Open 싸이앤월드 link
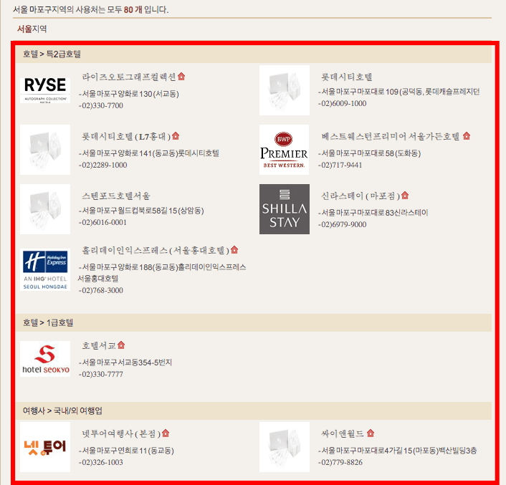This screenshot has height=485, width=506. point(343,433)
